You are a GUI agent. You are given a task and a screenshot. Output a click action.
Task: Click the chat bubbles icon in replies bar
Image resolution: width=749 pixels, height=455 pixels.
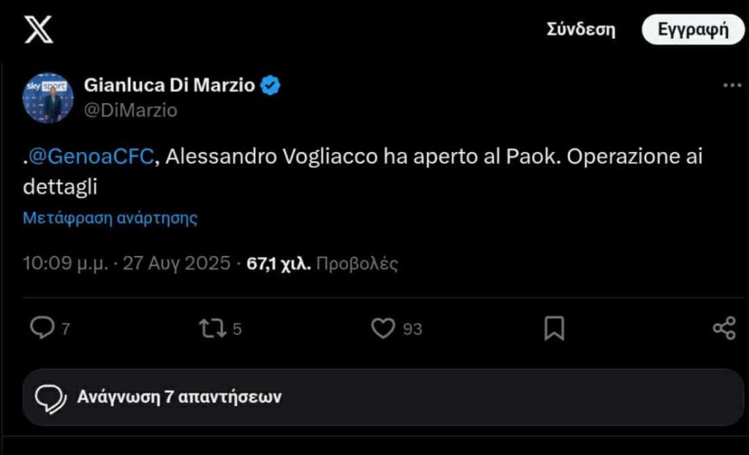pos(51,397)
